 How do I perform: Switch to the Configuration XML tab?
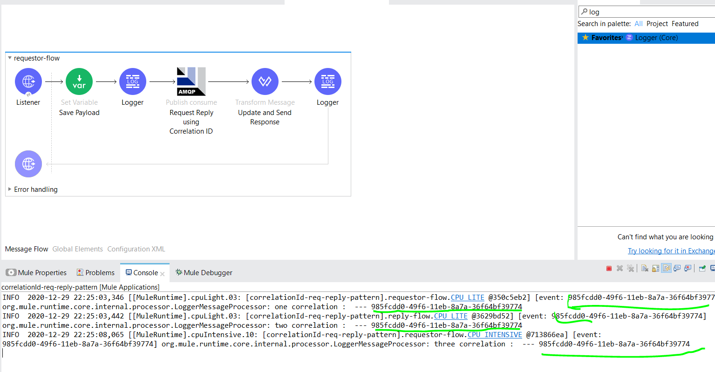[x=136, y=249]
